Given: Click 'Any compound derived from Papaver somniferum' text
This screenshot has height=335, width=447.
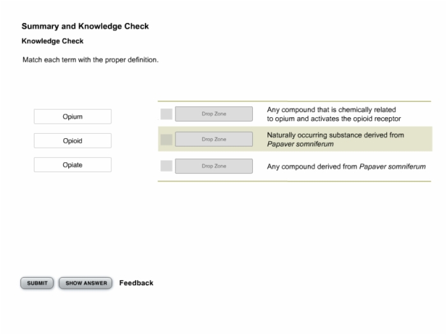Looking at the screenshot, I should pyautogui.click(x=346, y=167).
